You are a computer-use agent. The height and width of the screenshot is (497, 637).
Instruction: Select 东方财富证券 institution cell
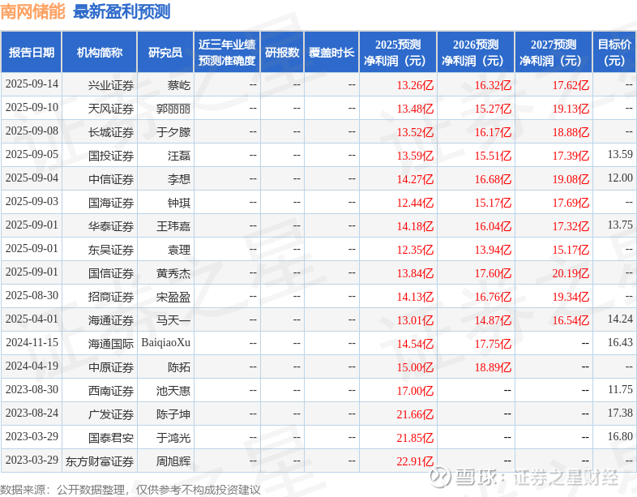100,462
